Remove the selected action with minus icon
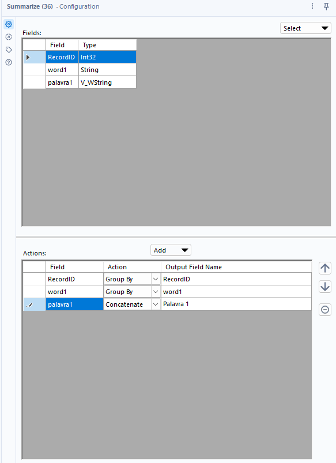 click(x=325, y=310)
